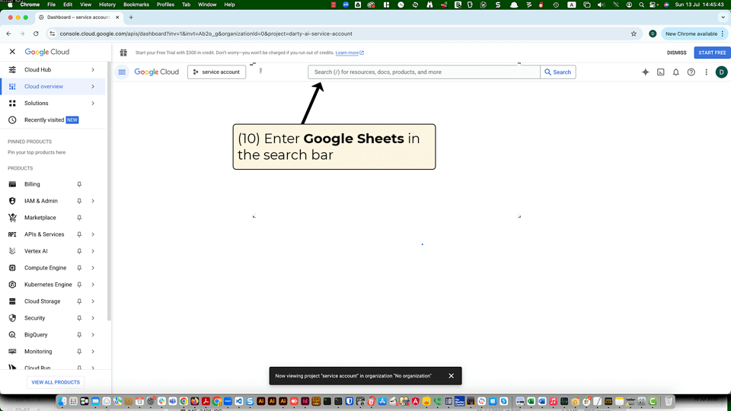Click the Kubernetes Engine icon
The width and height of the screenshot is (731, 411).
pyautogui.click(x=13, y=285)
